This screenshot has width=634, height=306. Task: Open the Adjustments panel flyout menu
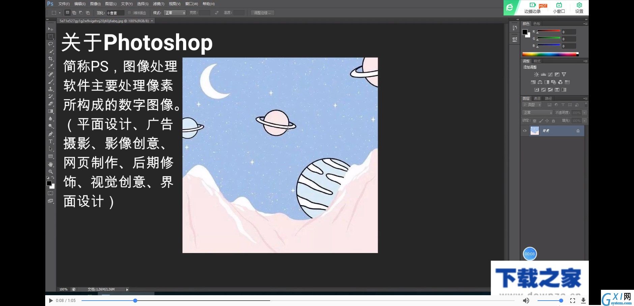[x=585, y=61]
